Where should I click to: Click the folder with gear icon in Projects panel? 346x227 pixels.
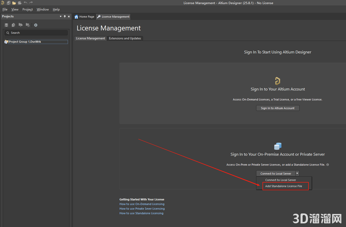point(28,25)
